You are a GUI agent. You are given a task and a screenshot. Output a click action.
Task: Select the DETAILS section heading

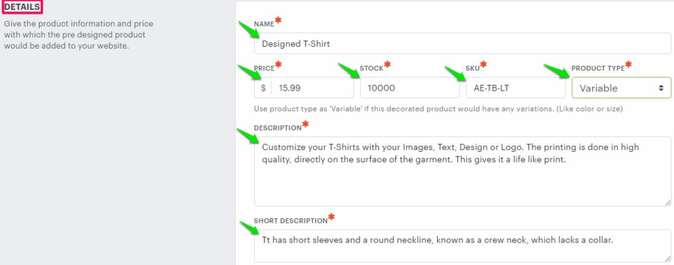click(x=23, y=7)
